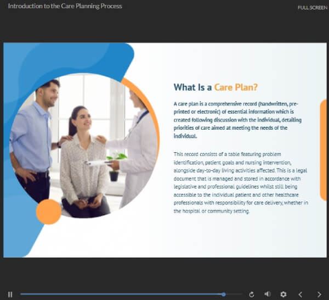The width and height of the screenshot is (329, 300).
Task: Advance to the next slide arrow
Action: pyautogui.click(x=319, y=294)
